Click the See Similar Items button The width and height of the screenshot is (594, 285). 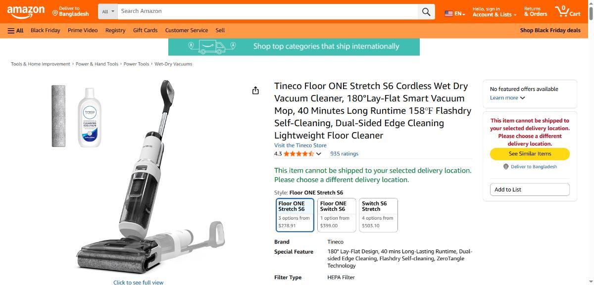[x=530, y=154]
